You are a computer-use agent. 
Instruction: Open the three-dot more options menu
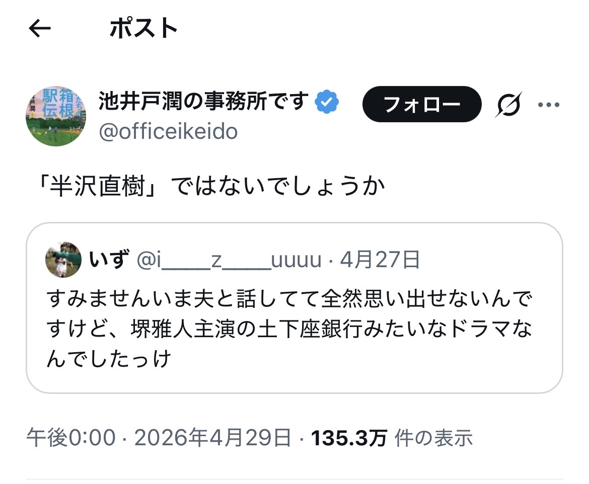[549, 104]
